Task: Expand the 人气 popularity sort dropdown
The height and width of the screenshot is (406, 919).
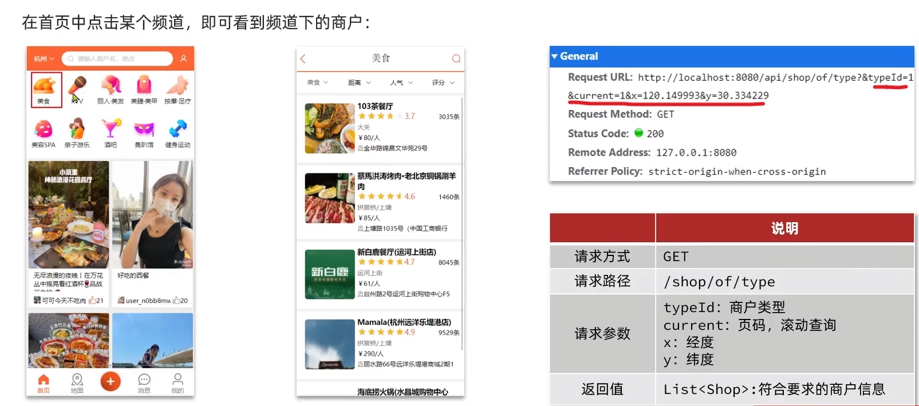Action: pos(401,82)
